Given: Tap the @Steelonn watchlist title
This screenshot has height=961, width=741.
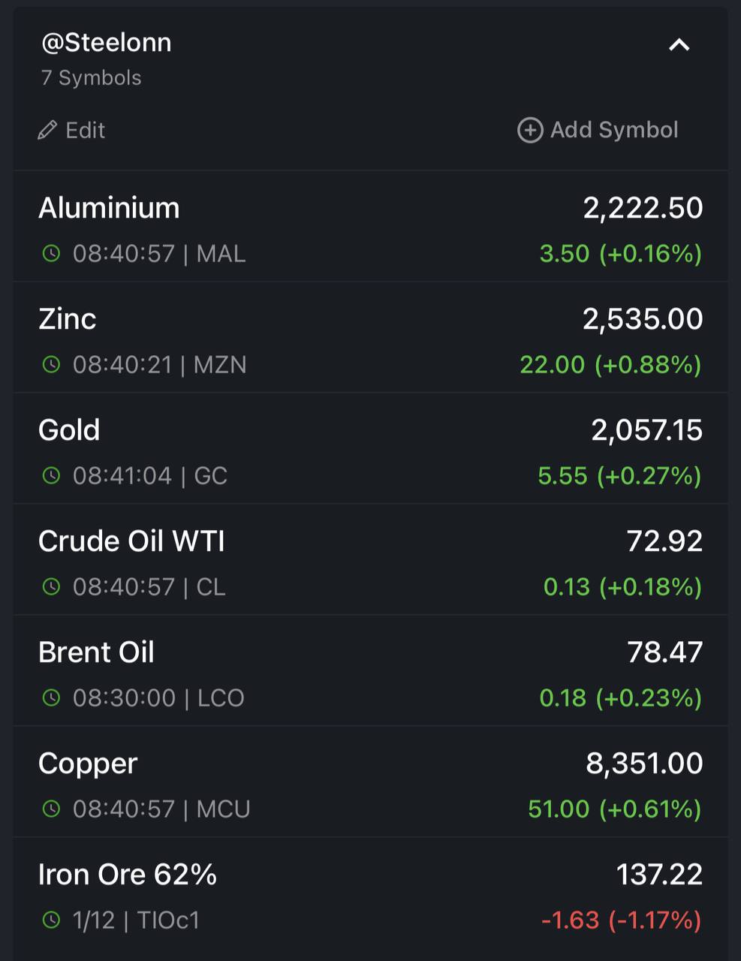Looking at the screenshot, I should pos(106,43).
